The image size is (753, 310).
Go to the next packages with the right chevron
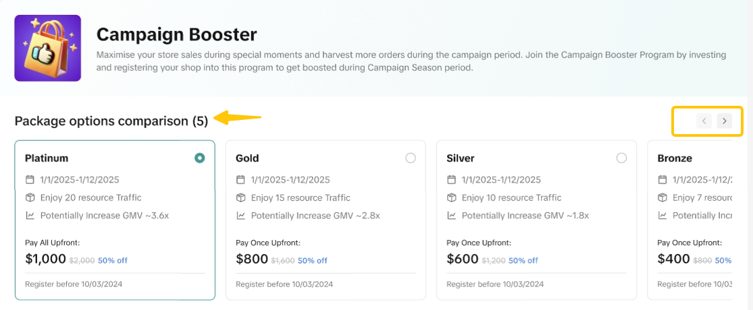click(x=724, y=121)
